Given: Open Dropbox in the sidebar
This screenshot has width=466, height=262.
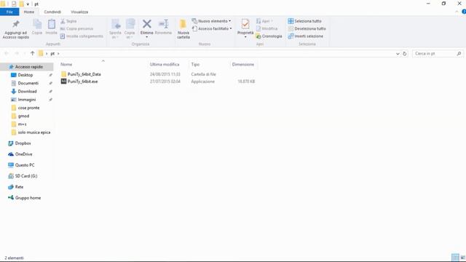Looking at the screenshot, I should tap(23, 143).
